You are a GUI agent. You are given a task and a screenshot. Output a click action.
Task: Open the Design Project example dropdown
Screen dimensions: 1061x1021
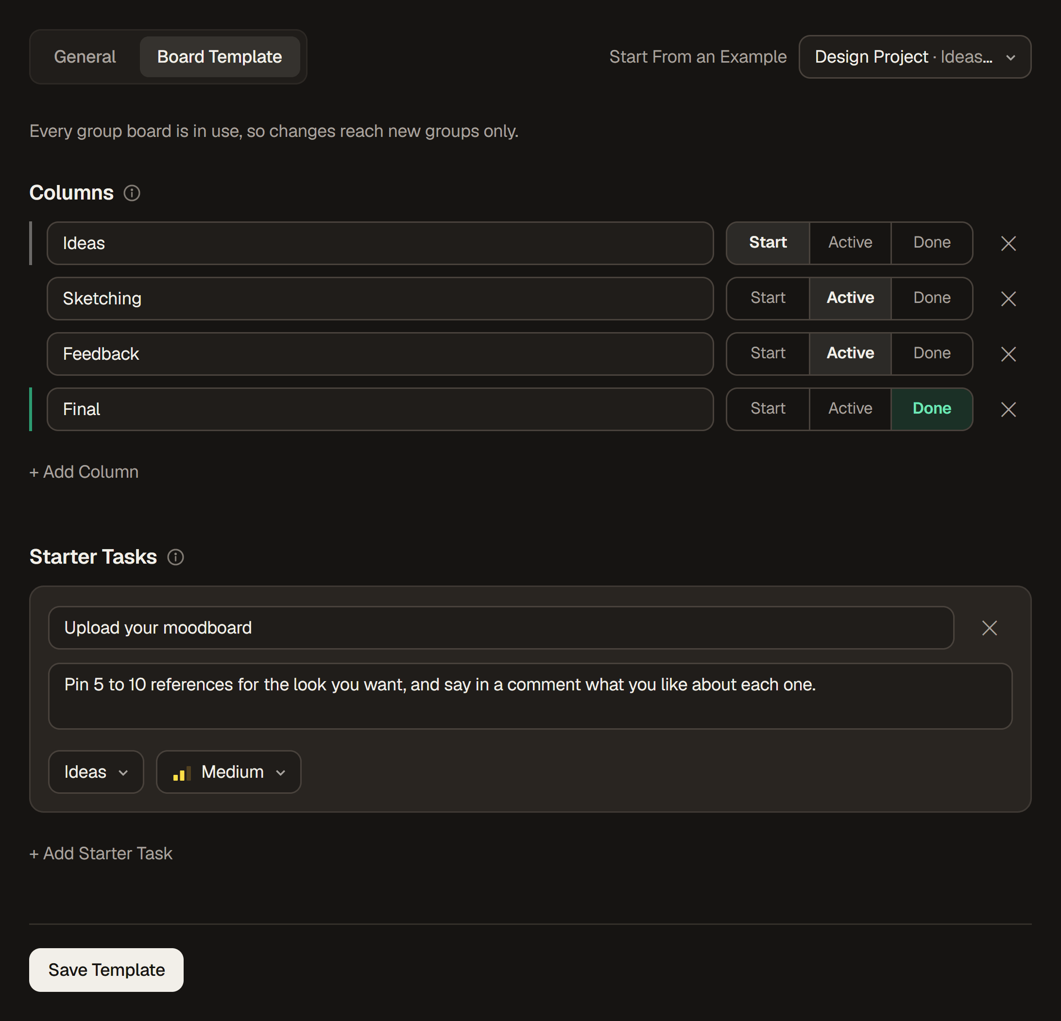(915, 57)
